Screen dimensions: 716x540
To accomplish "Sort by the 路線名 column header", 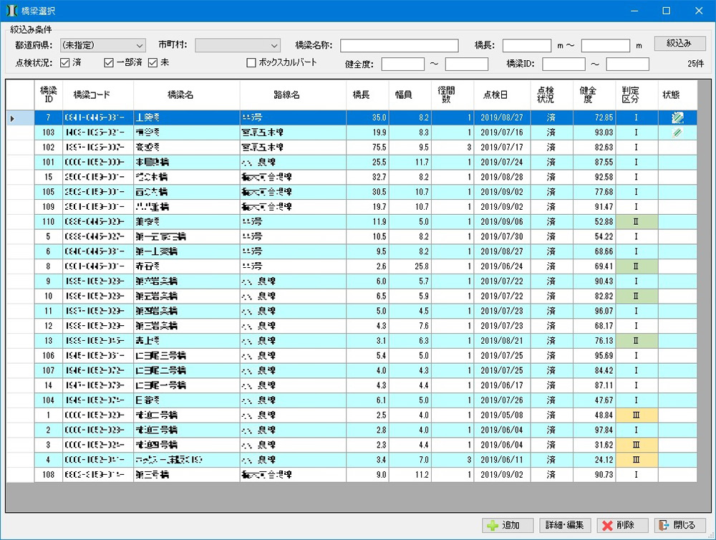I will point(293,95).
